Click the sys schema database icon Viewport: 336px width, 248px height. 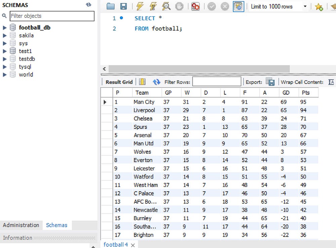tap(13, 43)
